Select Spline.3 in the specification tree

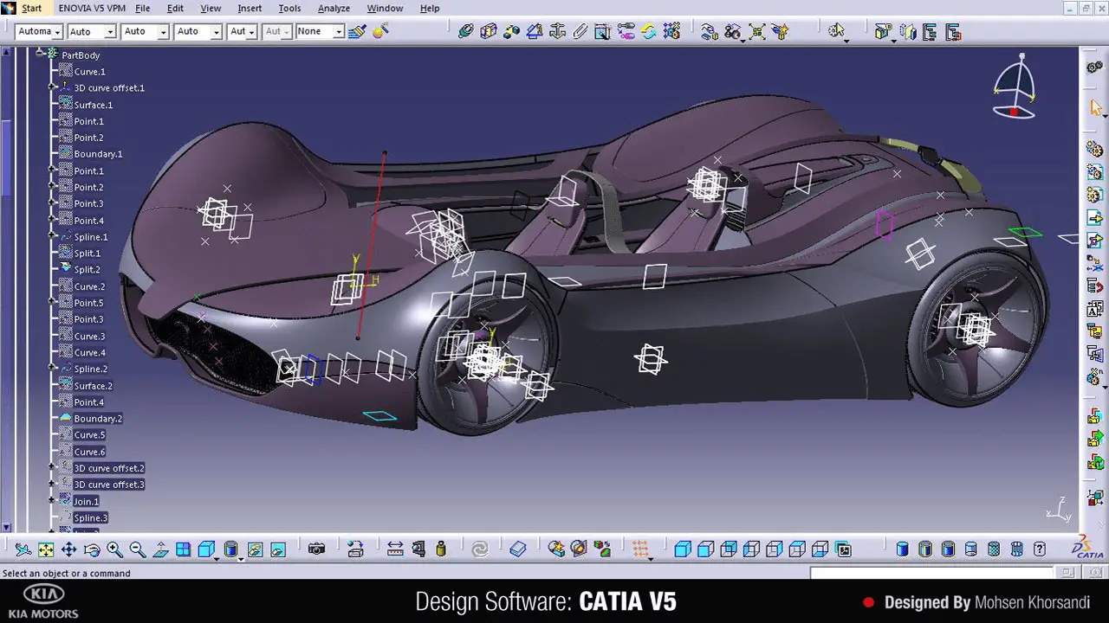tap(91, 517)
